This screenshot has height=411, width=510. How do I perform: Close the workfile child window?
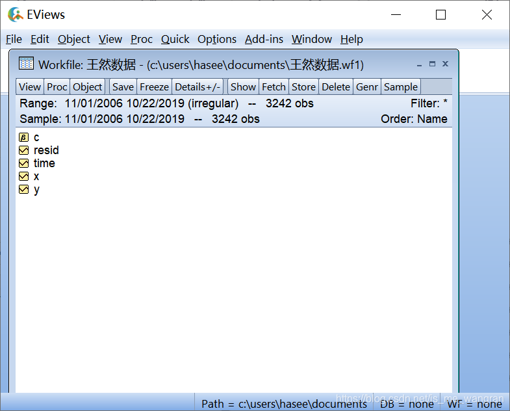(x=445, y=64)
